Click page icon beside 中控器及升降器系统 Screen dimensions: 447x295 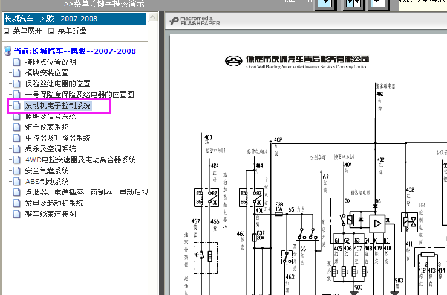[x=17, y=138]
